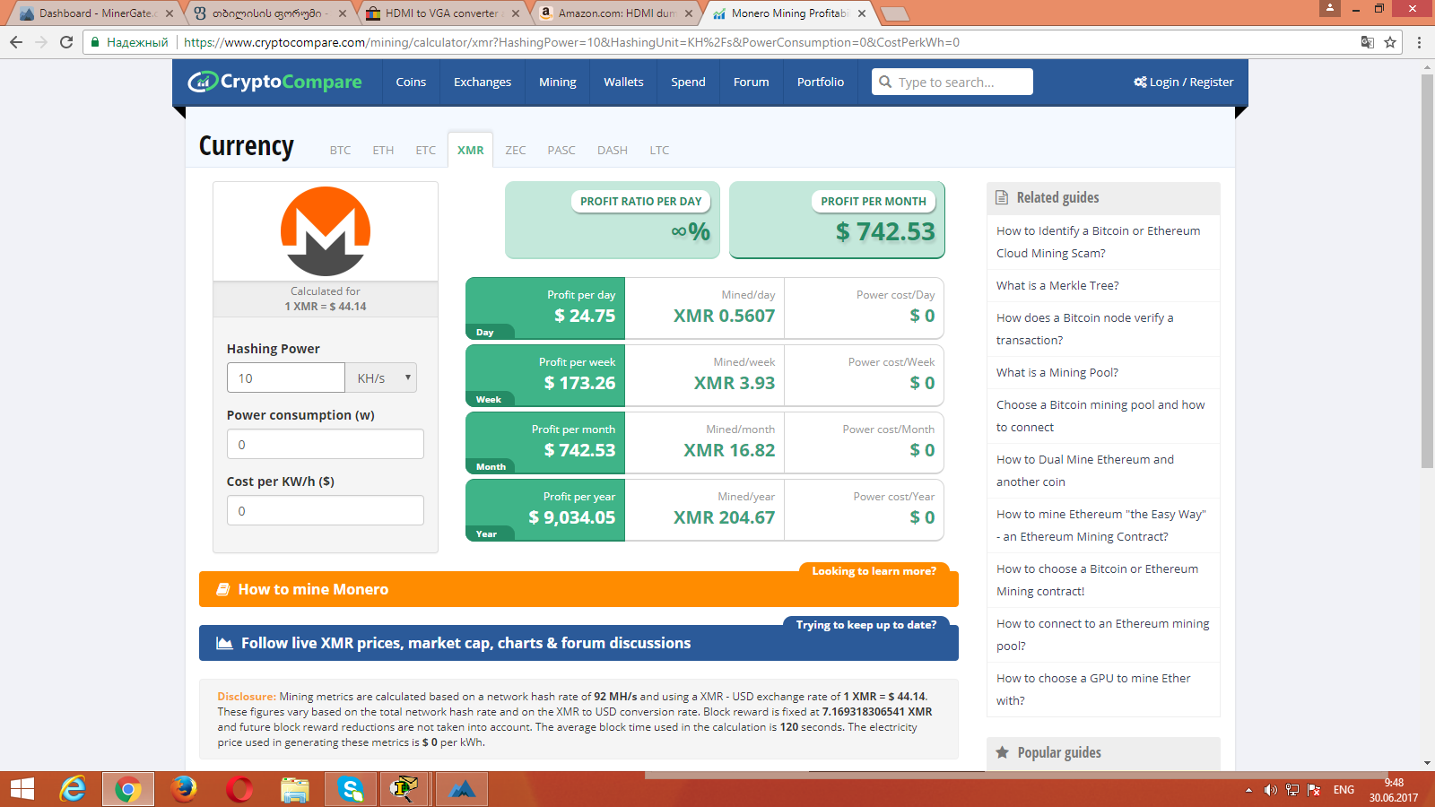Viewport: 1435px width, 807px height.
Task: Select the DASH currency tab
Action: pos(613,150)
